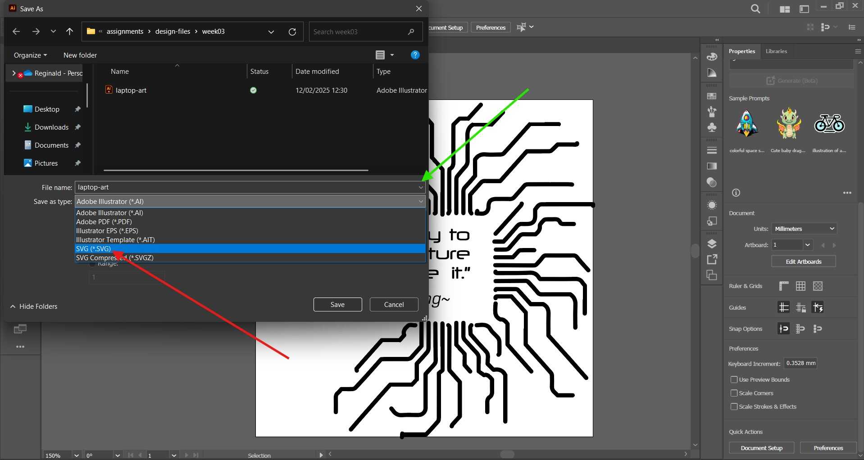Open the zoom level 150% dropdown

[77, 455]
